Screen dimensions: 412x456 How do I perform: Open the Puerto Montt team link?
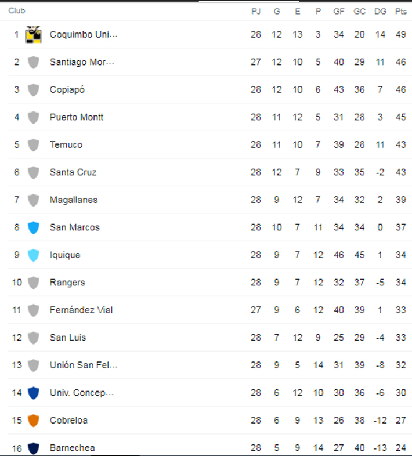[x=77, y=117]
